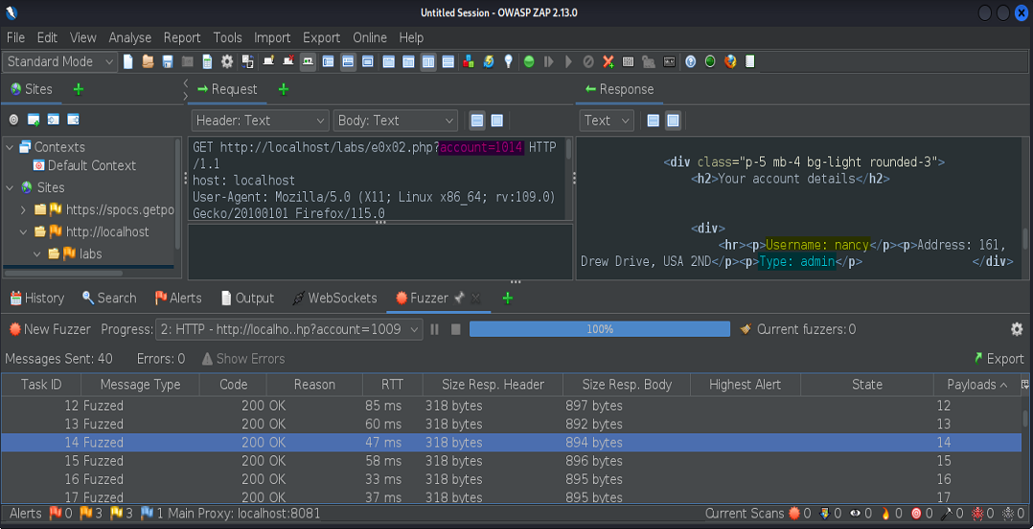Open session properties toolbar icon
This screenshot has width=1033, height=529.
tap(208, 62)
